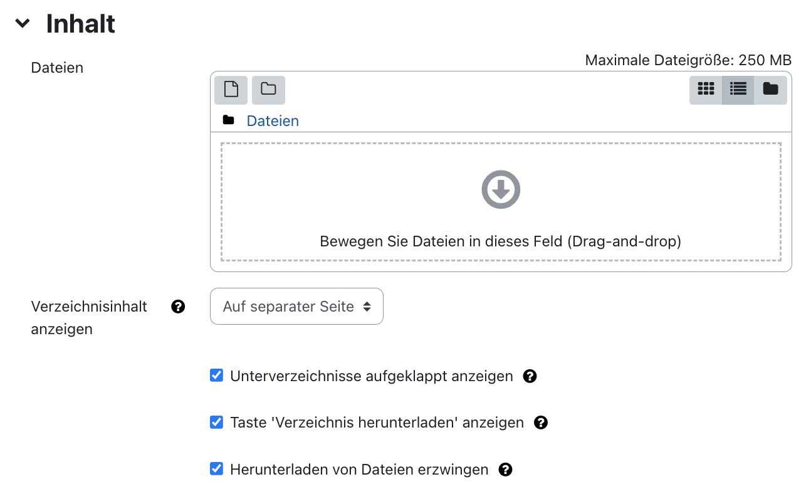Image resolution: width=806 pixels, height=494 pixels.
Task: Disable 'Taste Verzeichnis herunterladen anzeigen' checkbox
Action: (216, 422)
